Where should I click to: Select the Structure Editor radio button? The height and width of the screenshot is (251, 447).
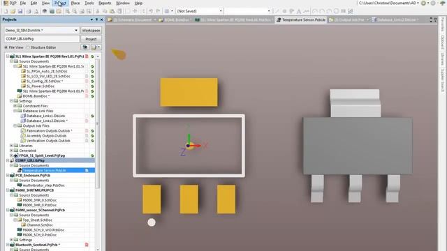click(28, 47)
